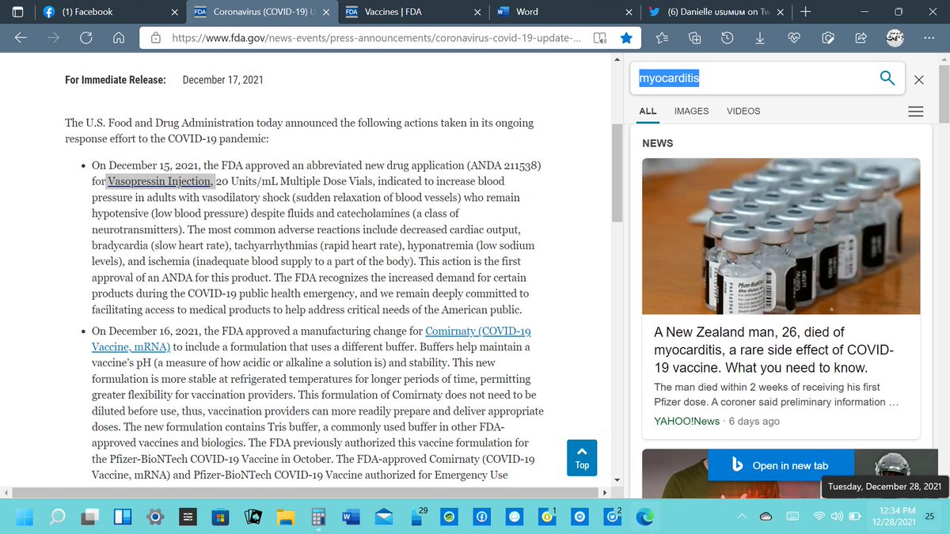Open Immersive Reader read-aloud icon
The width and height of the screenshot is (950, 534).
coord(599,37)
